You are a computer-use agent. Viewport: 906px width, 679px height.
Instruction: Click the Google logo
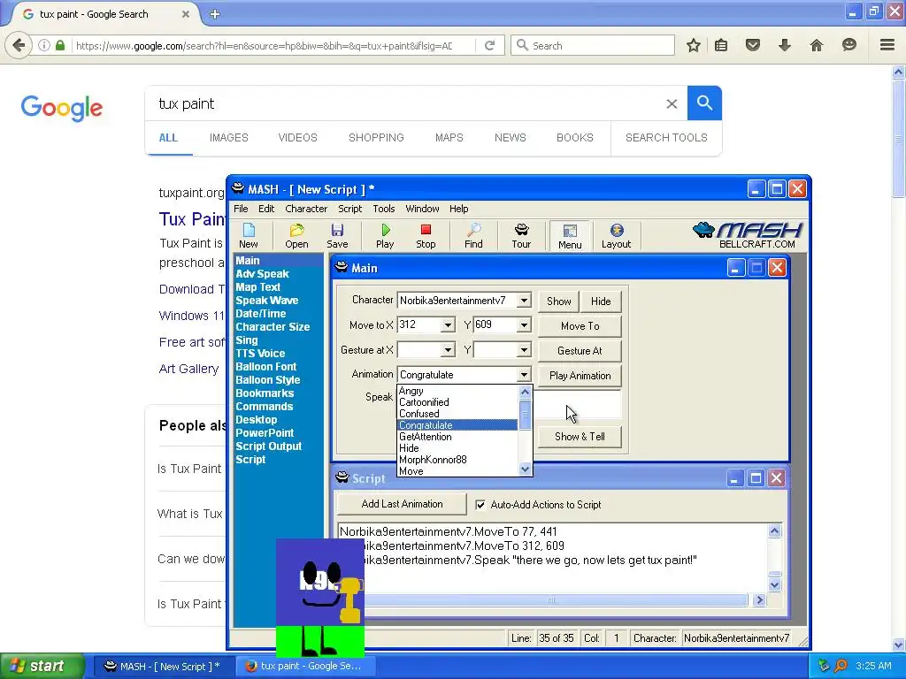pyautogui.click(x=62, y=108)
